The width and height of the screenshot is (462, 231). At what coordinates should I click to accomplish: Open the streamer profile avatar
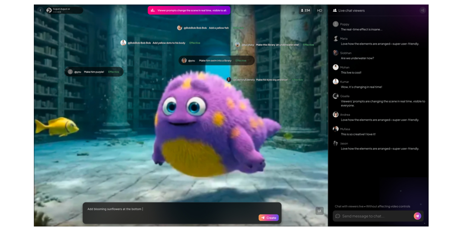[x=49, y=10]
